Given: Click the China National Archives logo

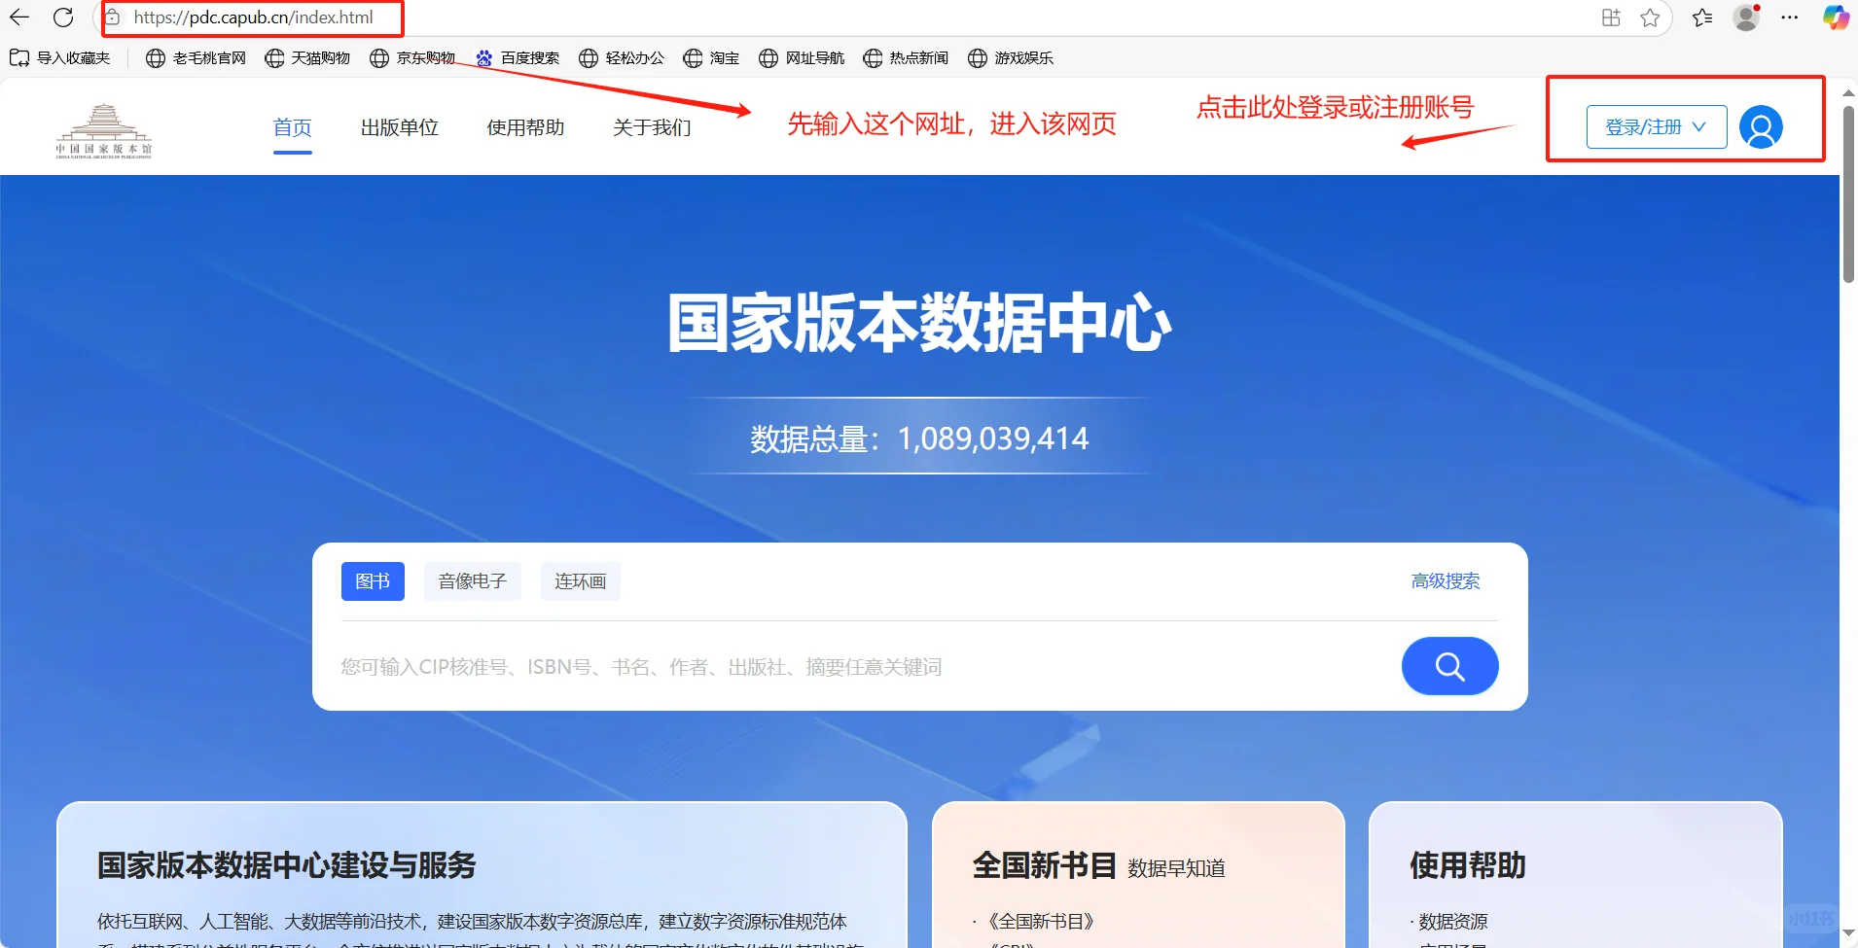Looking at the screenshot, I should tap(104, 130).
